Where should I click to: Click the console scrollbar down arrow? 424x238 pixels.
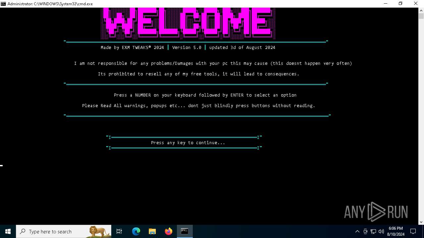pyautogui.click(x=421, y=222)
